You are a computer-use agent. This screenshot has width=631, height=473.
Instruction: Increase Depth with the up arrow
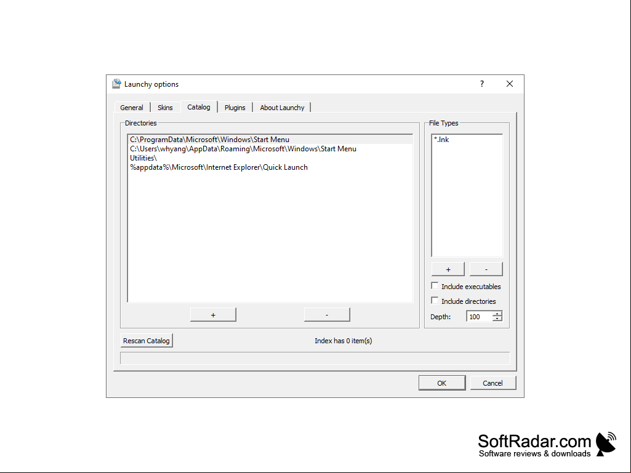(497, 314)
